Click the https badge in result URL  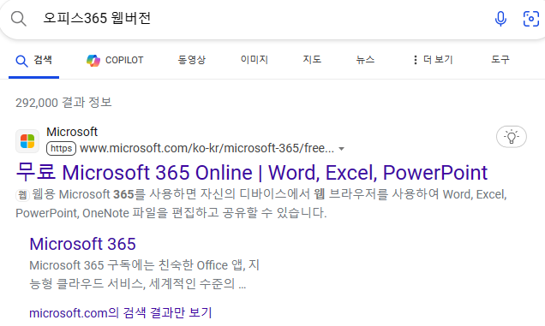click(x=61, y=149)
